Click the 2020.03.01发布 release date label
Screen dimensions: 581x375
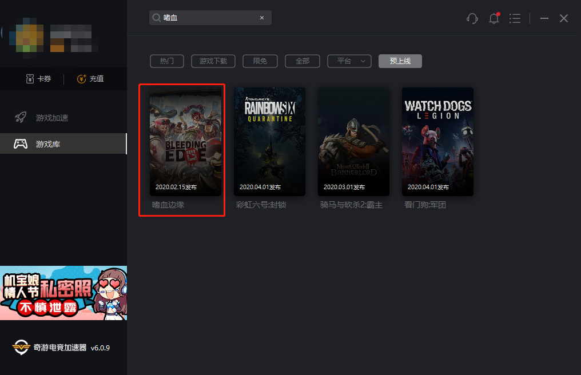344,187
